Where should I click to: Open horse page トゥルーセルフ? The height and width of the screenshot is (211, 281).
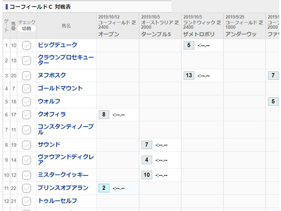coord(58,201)
